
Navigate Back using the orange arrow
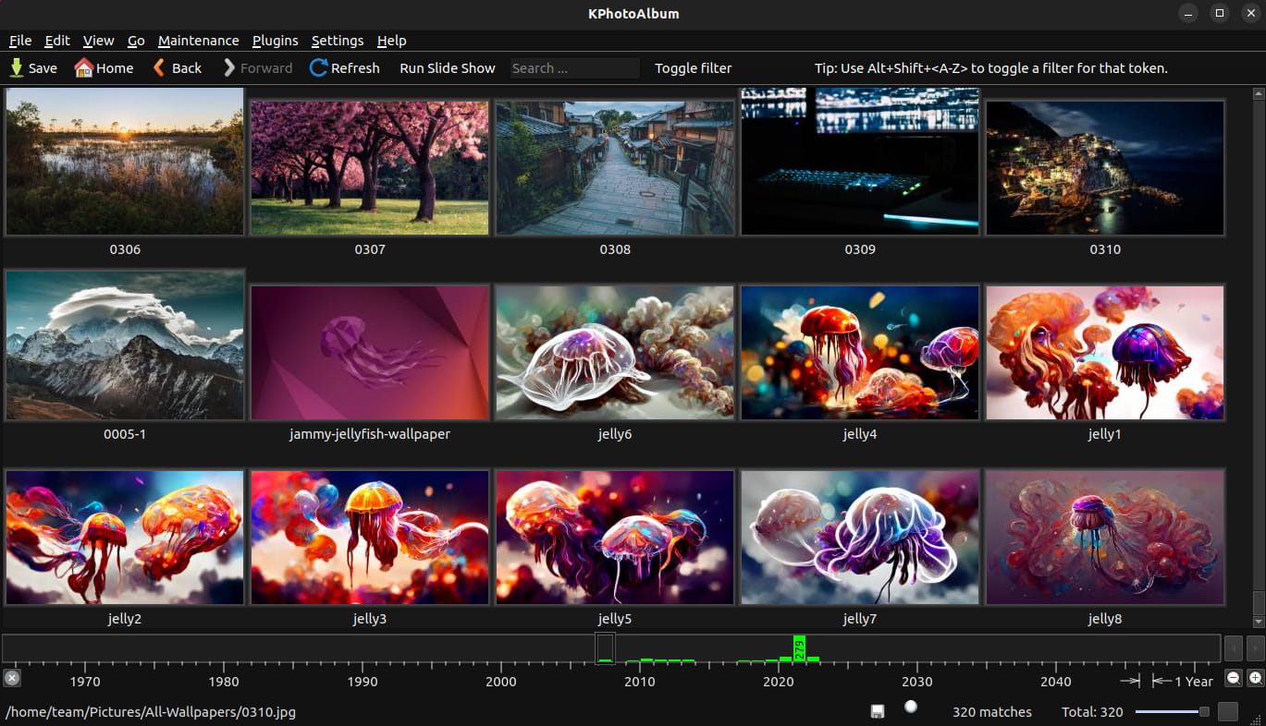pos(178,67)
